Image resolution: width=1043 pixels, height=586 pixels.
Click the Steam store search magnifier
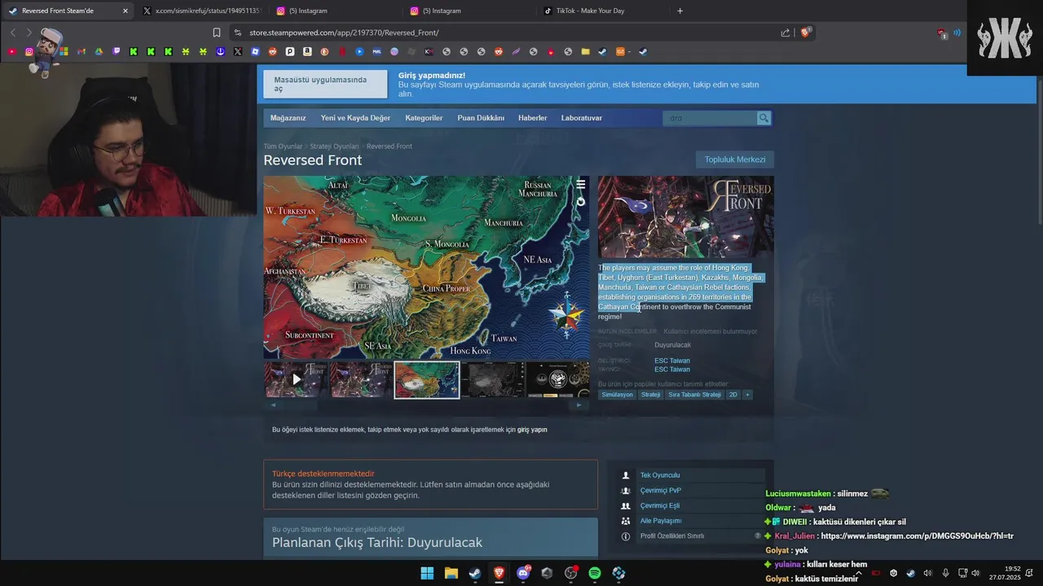(x=764, y=118)
